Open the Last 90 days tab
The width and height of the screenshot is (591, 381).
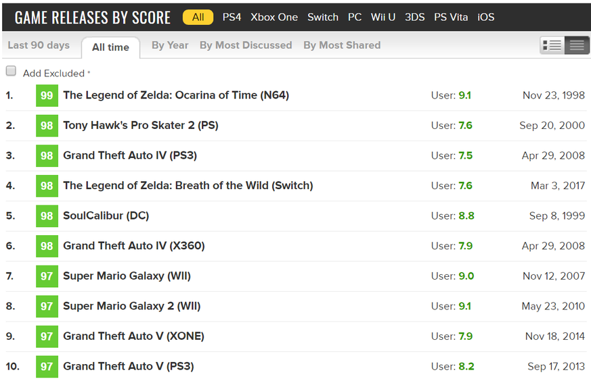pyautogui.click(x=39, y=45)
